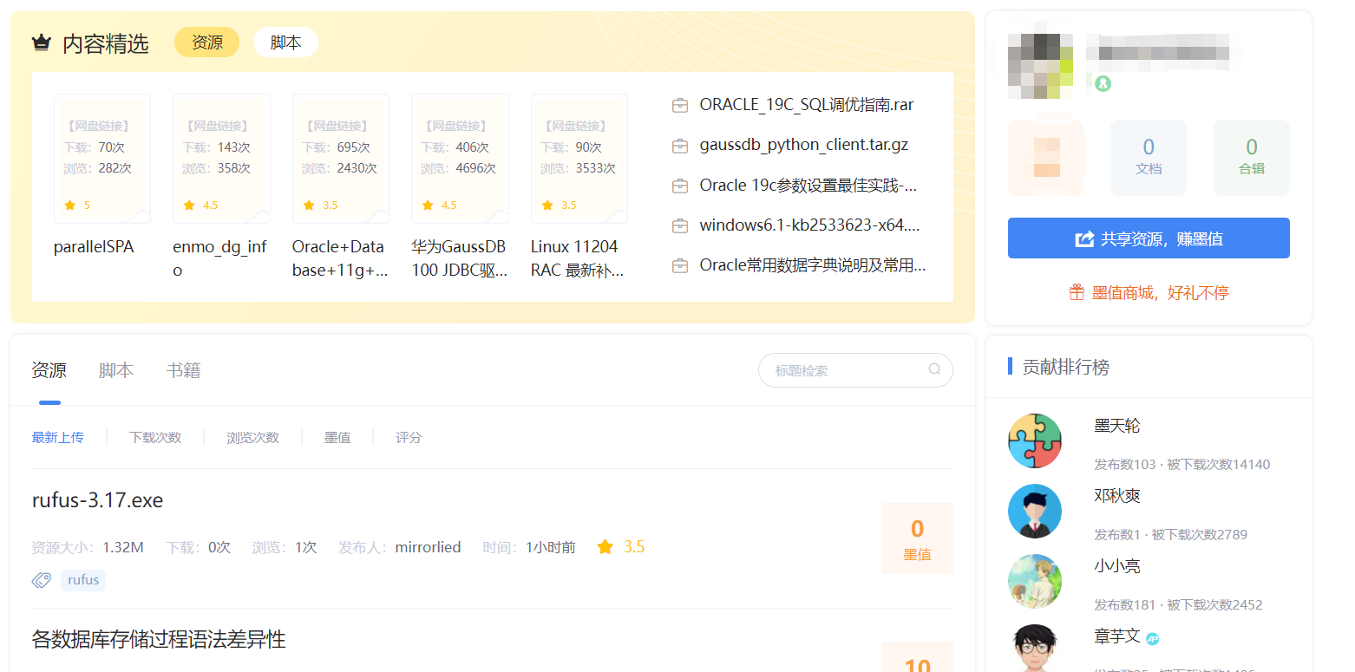Open the Oracle+Database+11g resource thumbnail
The height and width of the screenshot is (672, 1355).
tap(341, 159)
